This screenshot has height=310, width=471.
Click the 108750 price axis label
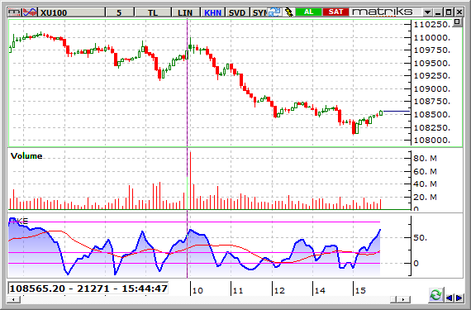(x=432, y=102)
